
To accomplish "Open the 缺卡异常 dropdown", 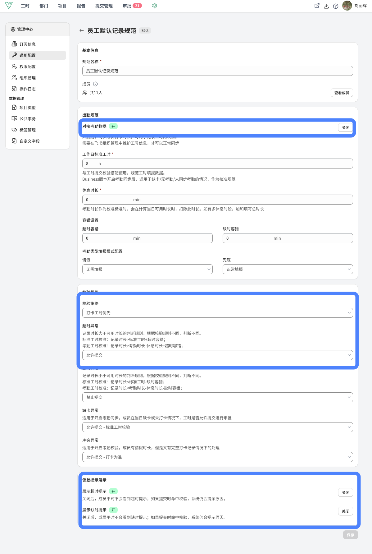I will [x=217, y=427].
